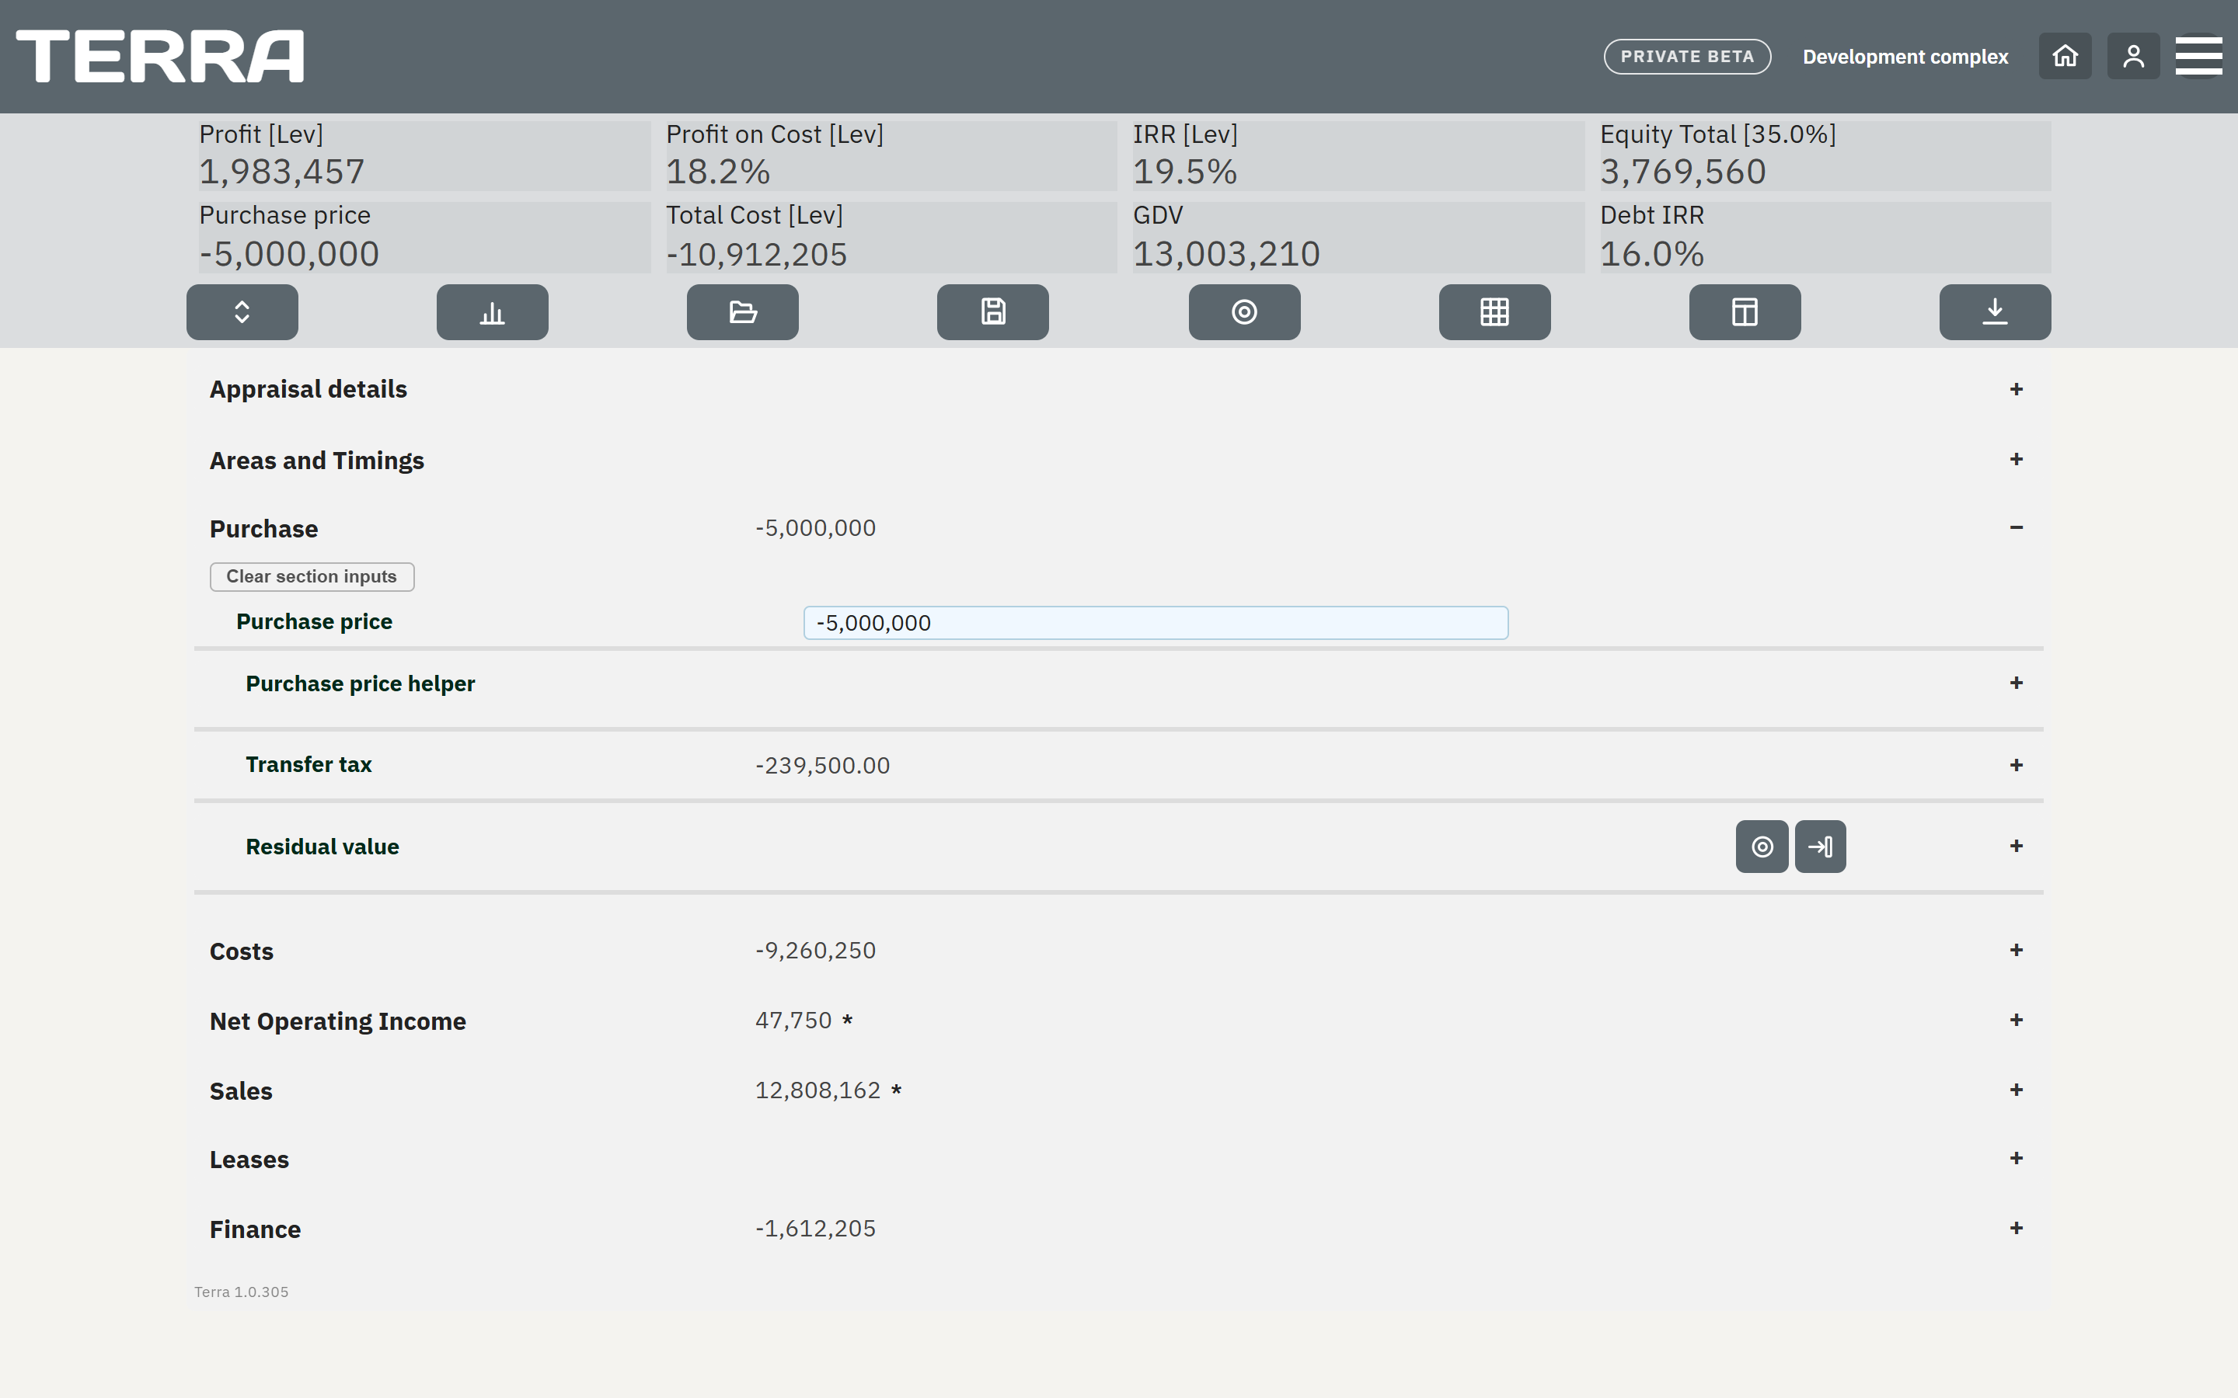
Task: Collapse the Purchase section
Action: 2016,528
